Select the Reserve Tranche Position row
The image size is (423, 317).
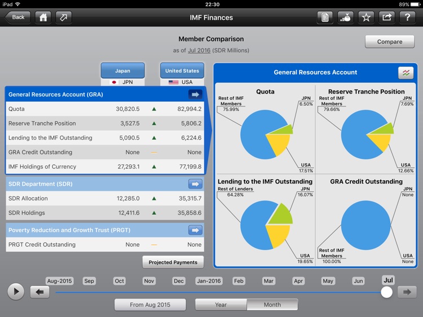pos(105,123)
